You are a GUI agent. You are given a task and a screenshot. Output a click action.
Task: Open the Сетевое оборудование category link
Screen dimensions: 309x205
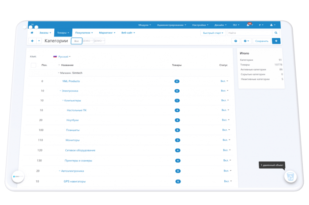pos(80,150)
